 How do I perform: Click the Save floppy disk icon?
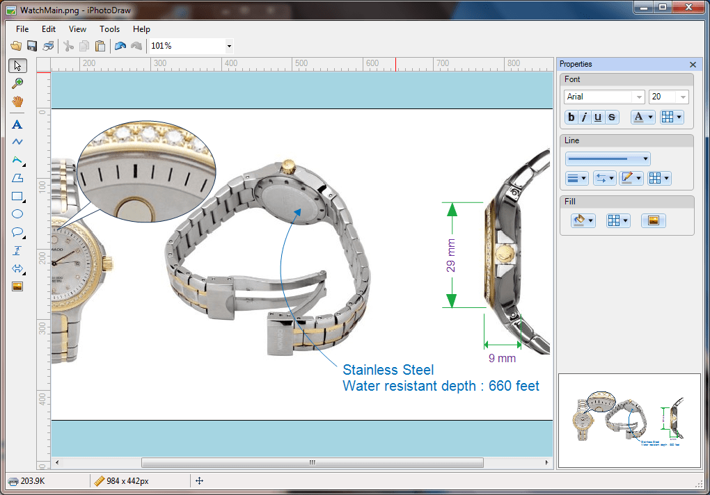(x=32, y=46)
